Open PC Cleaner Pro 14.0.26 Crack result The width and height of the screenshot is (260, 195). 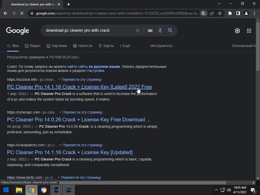tap(79, 120)
